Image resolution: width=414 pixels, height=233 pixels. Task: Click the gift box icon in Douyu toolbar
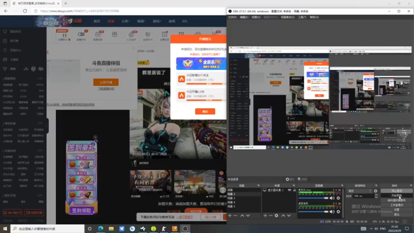[114, 35]
